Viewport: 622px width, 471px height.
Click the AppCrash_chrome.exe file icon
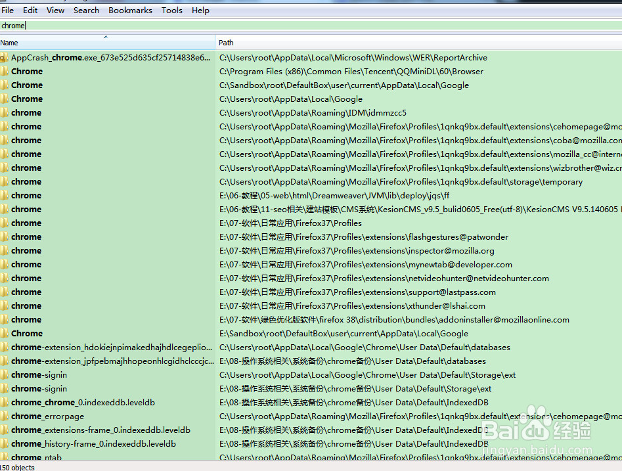(x=4, y=58)
